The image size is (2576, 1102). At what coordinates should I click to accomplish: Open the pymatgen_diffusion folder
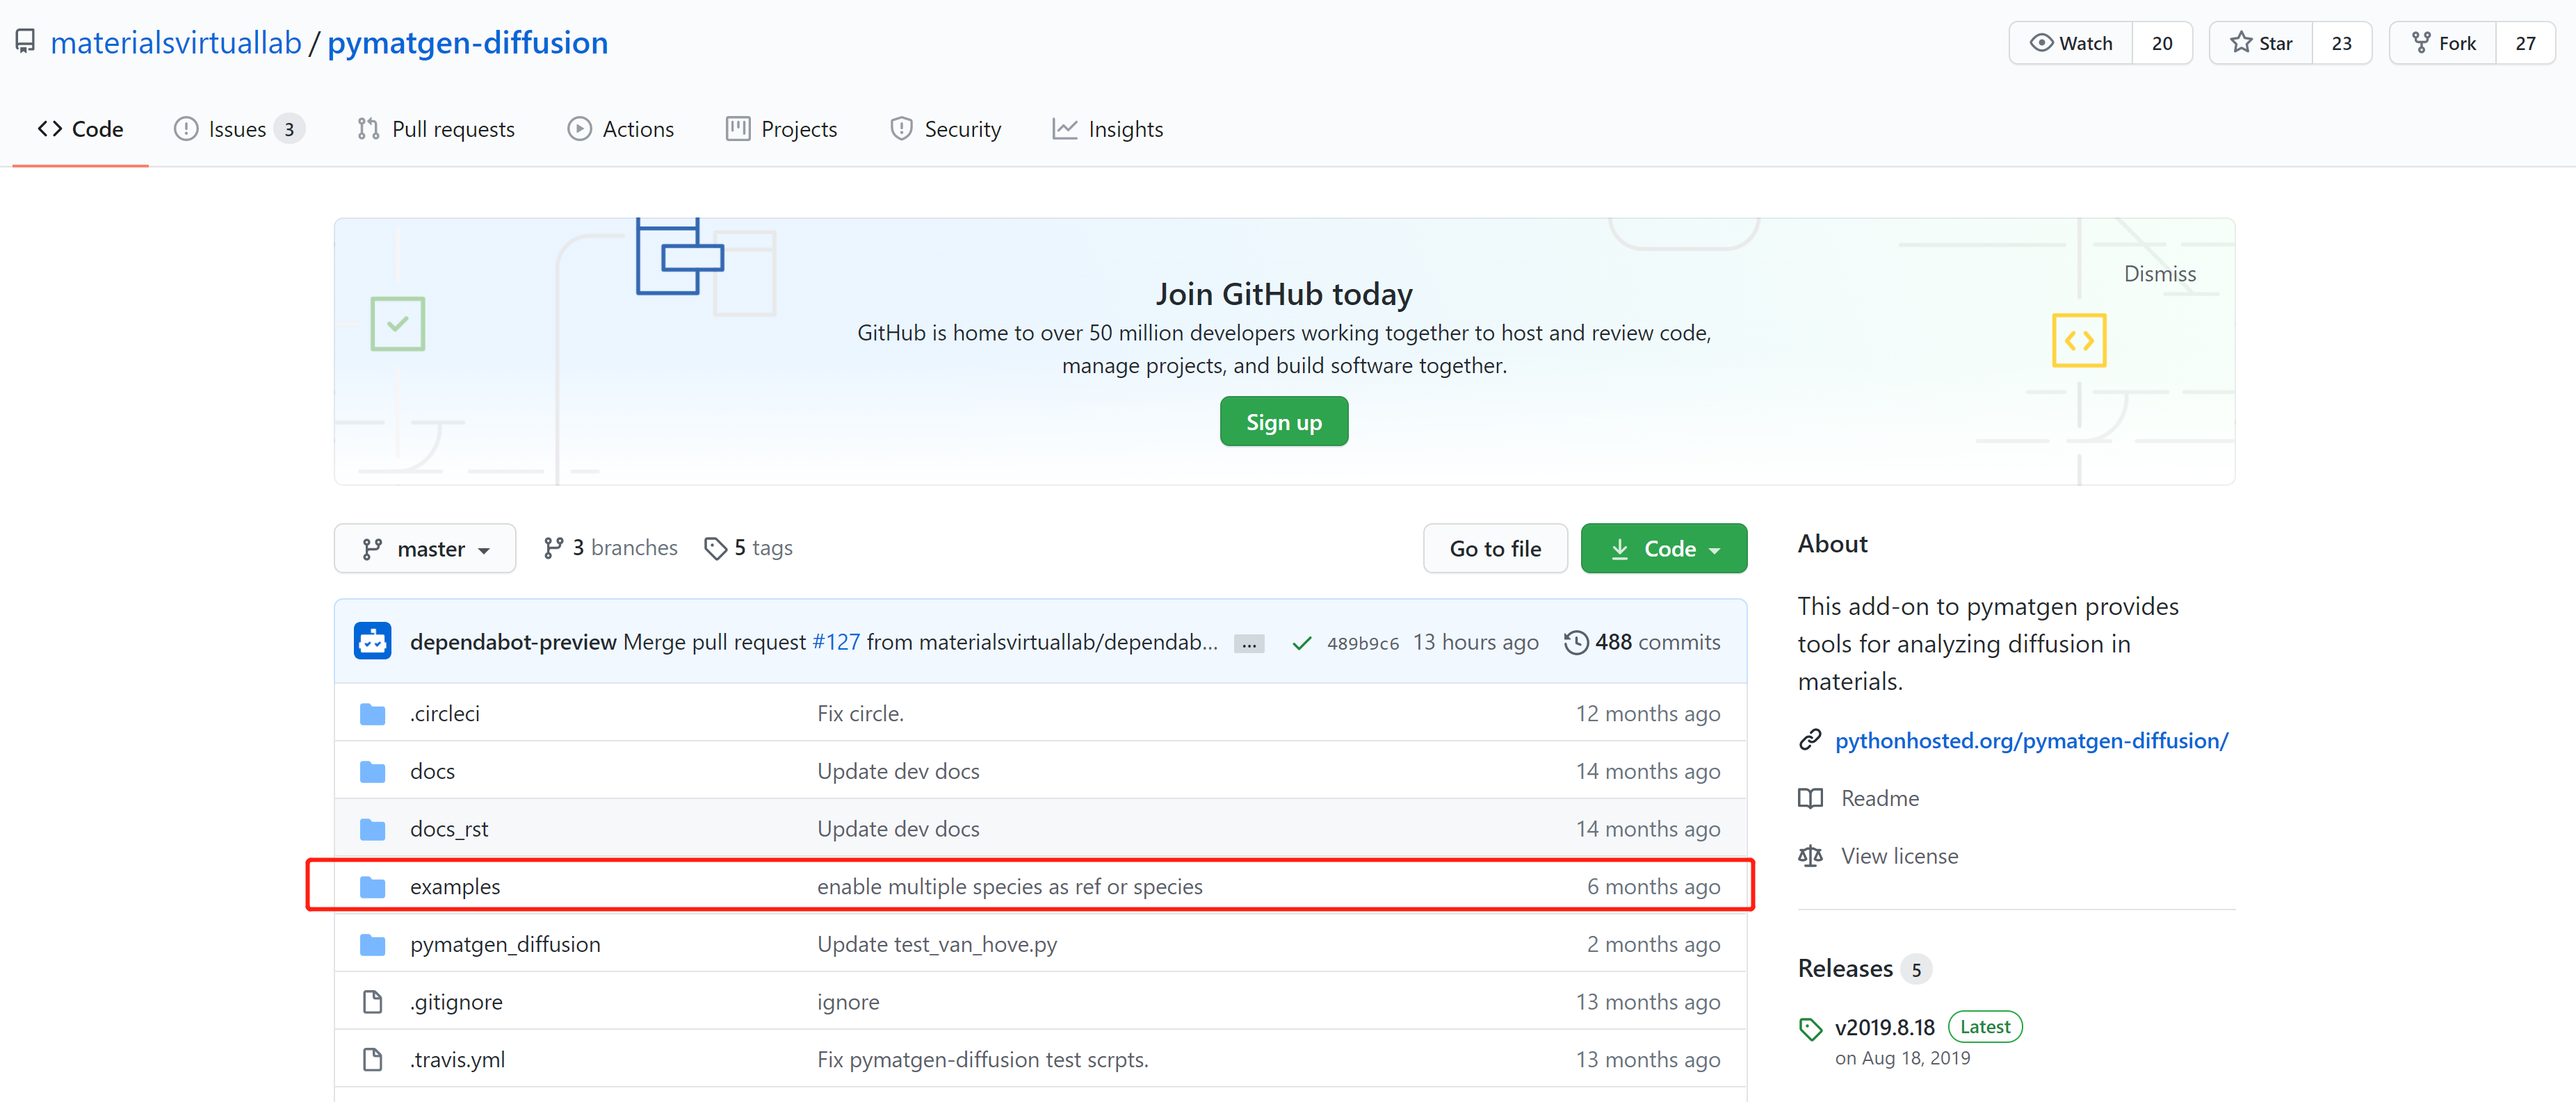[x=505, y=944]
